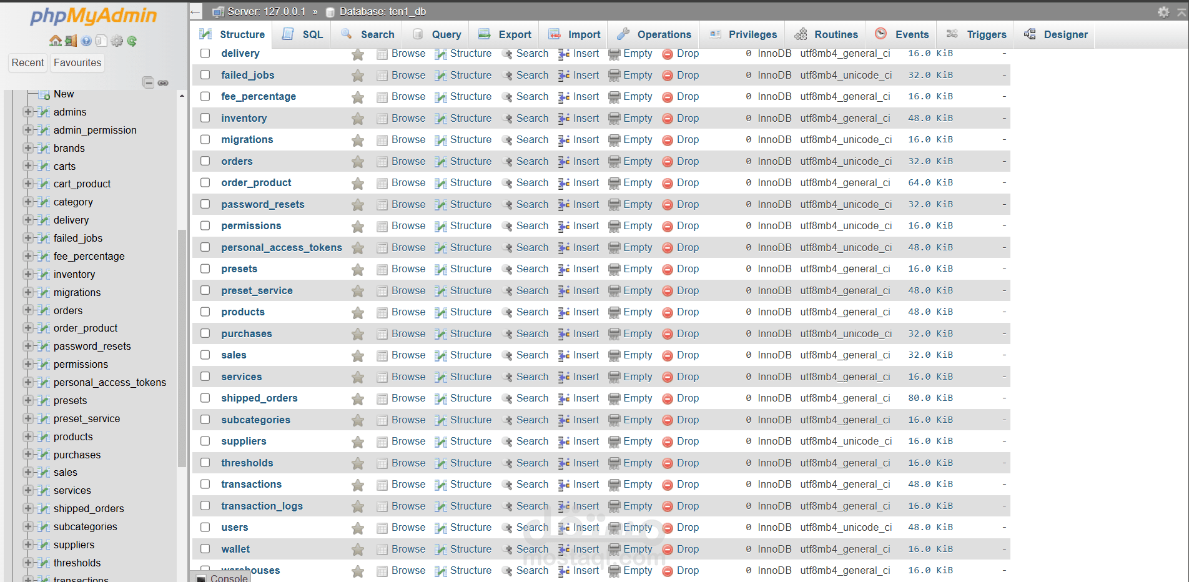Screen dimensions: 1189x582
Task: Tick the subcategories table checkbox
Action: pyautogui.click(x=205, y=420)
